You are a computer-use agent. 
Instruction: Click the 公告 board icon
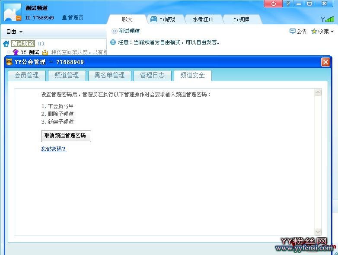pyautogui.click(x=292, y=32)
